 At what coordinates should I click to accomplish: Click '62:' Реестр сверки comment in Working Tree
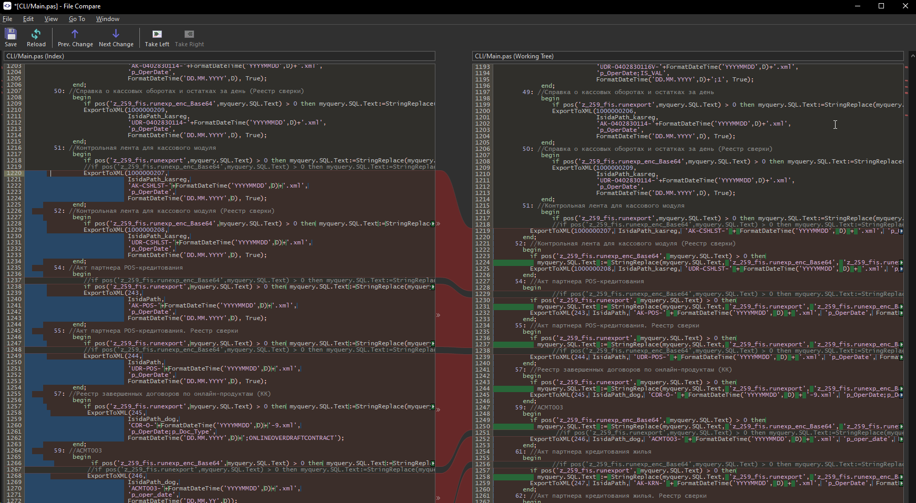[610, 496]
